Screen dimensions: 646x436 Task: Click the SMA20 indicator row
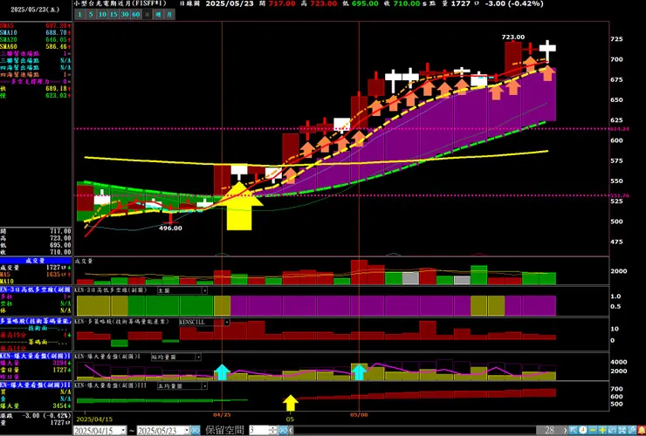point(36,39)
